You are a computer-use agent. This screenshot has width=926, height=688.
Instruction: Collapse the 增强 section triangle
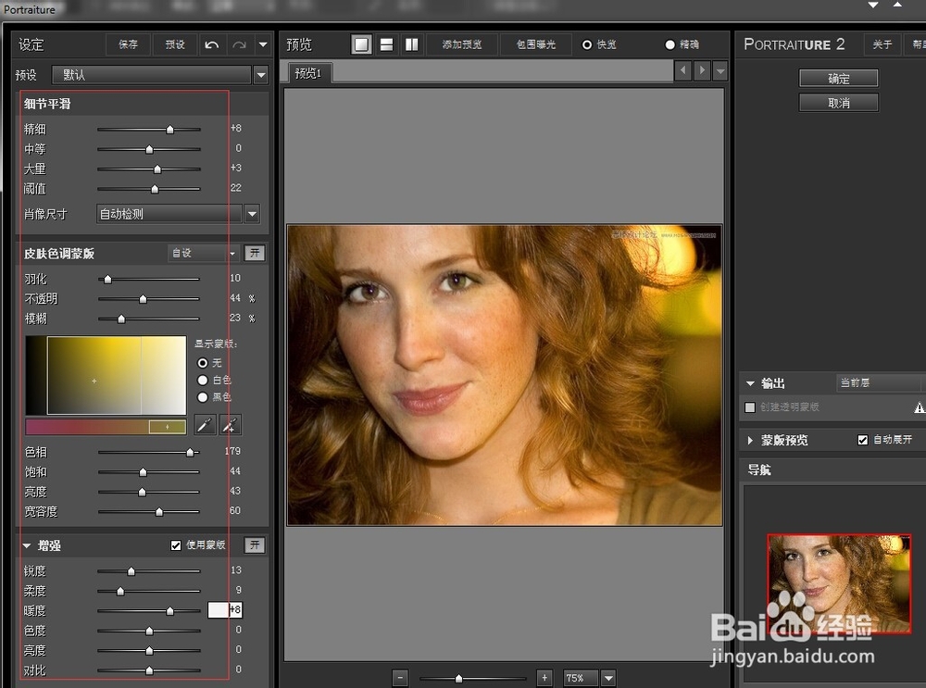pos(27,545)
